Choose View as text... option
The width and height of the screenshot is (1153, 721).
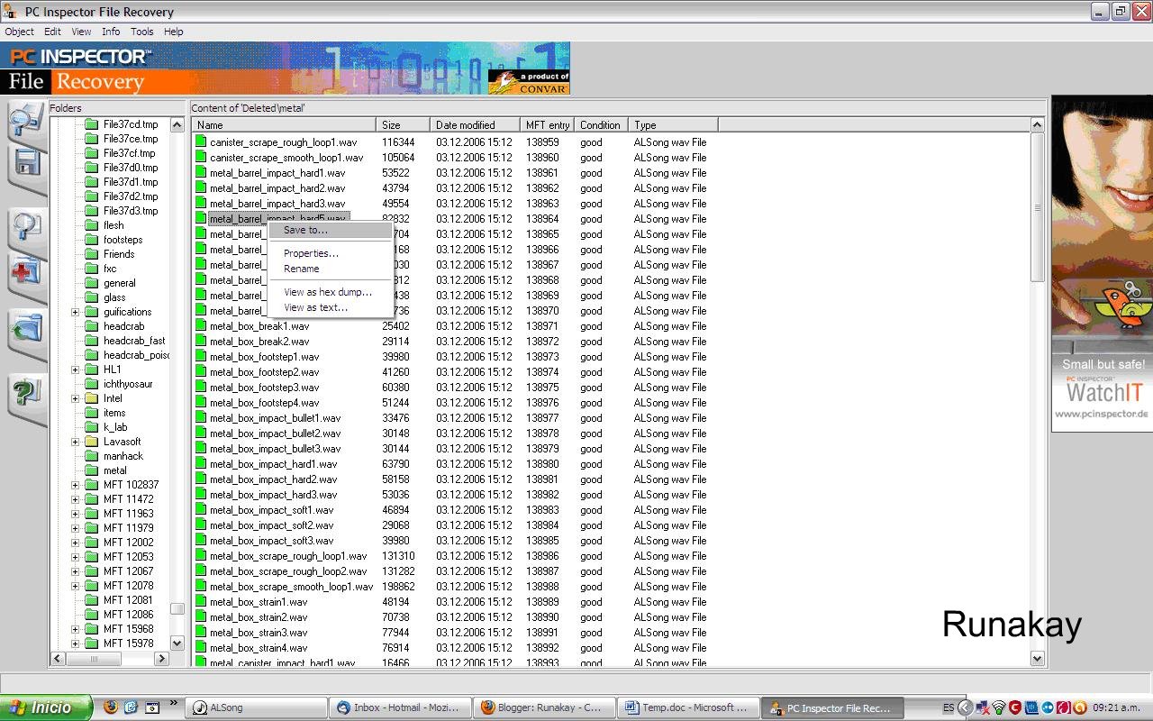[331, 307]
